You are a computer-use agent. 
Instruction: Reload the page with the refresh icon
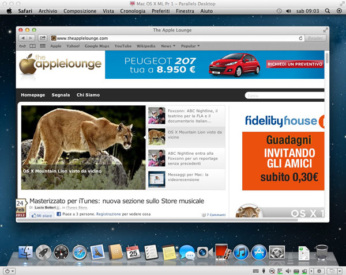300,39
